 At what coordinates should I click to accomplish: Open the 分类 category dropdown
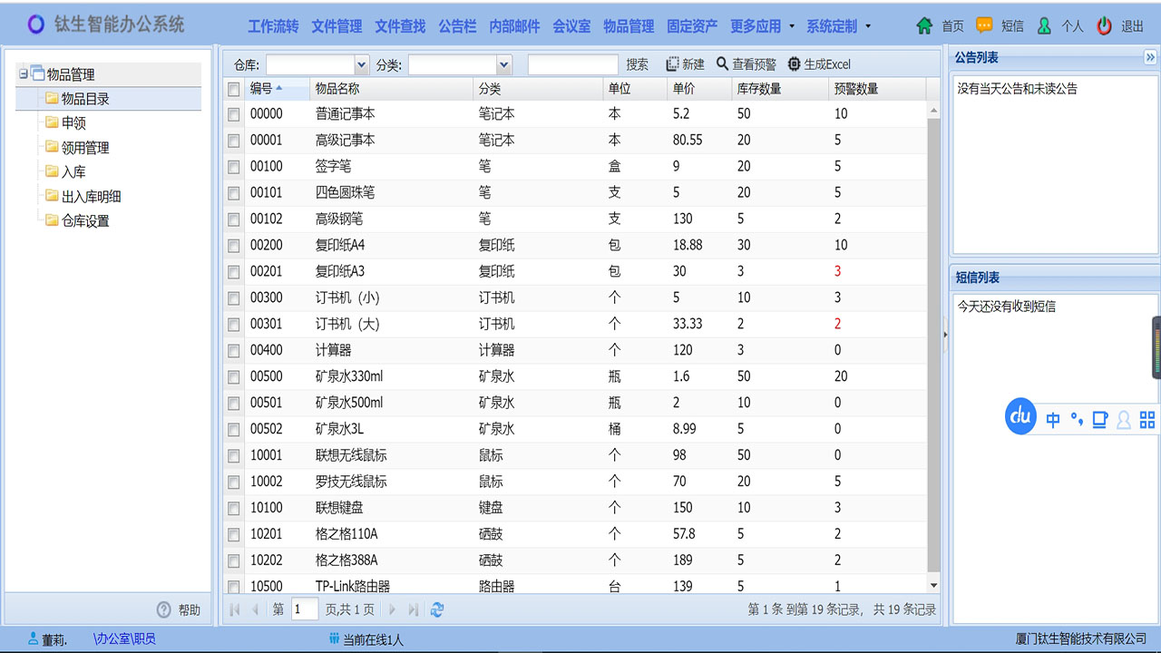pyautogui.click(x=503, y=64)
